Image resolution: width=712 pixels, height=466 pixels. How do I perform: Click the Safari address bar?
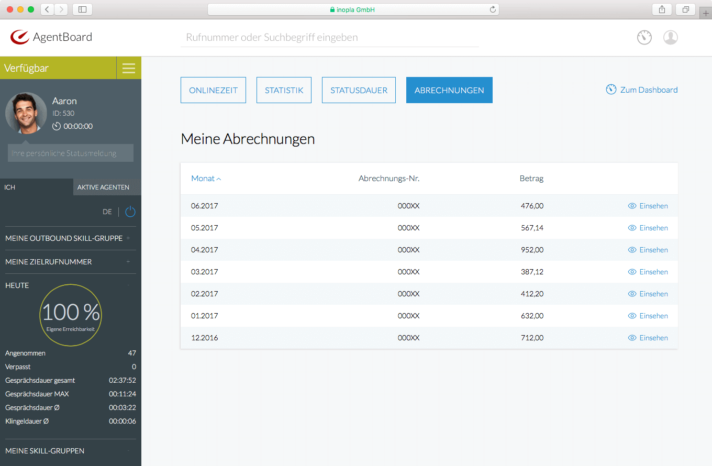353,9
